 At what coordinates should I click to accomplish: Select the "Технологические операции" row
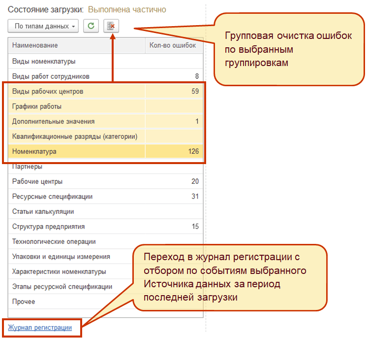tap(106, 241)
